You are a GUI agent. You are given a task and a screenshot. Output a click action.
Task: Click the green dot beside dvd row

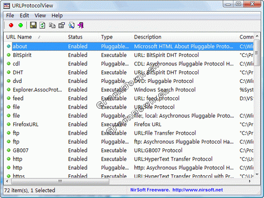tap(8, 81)
